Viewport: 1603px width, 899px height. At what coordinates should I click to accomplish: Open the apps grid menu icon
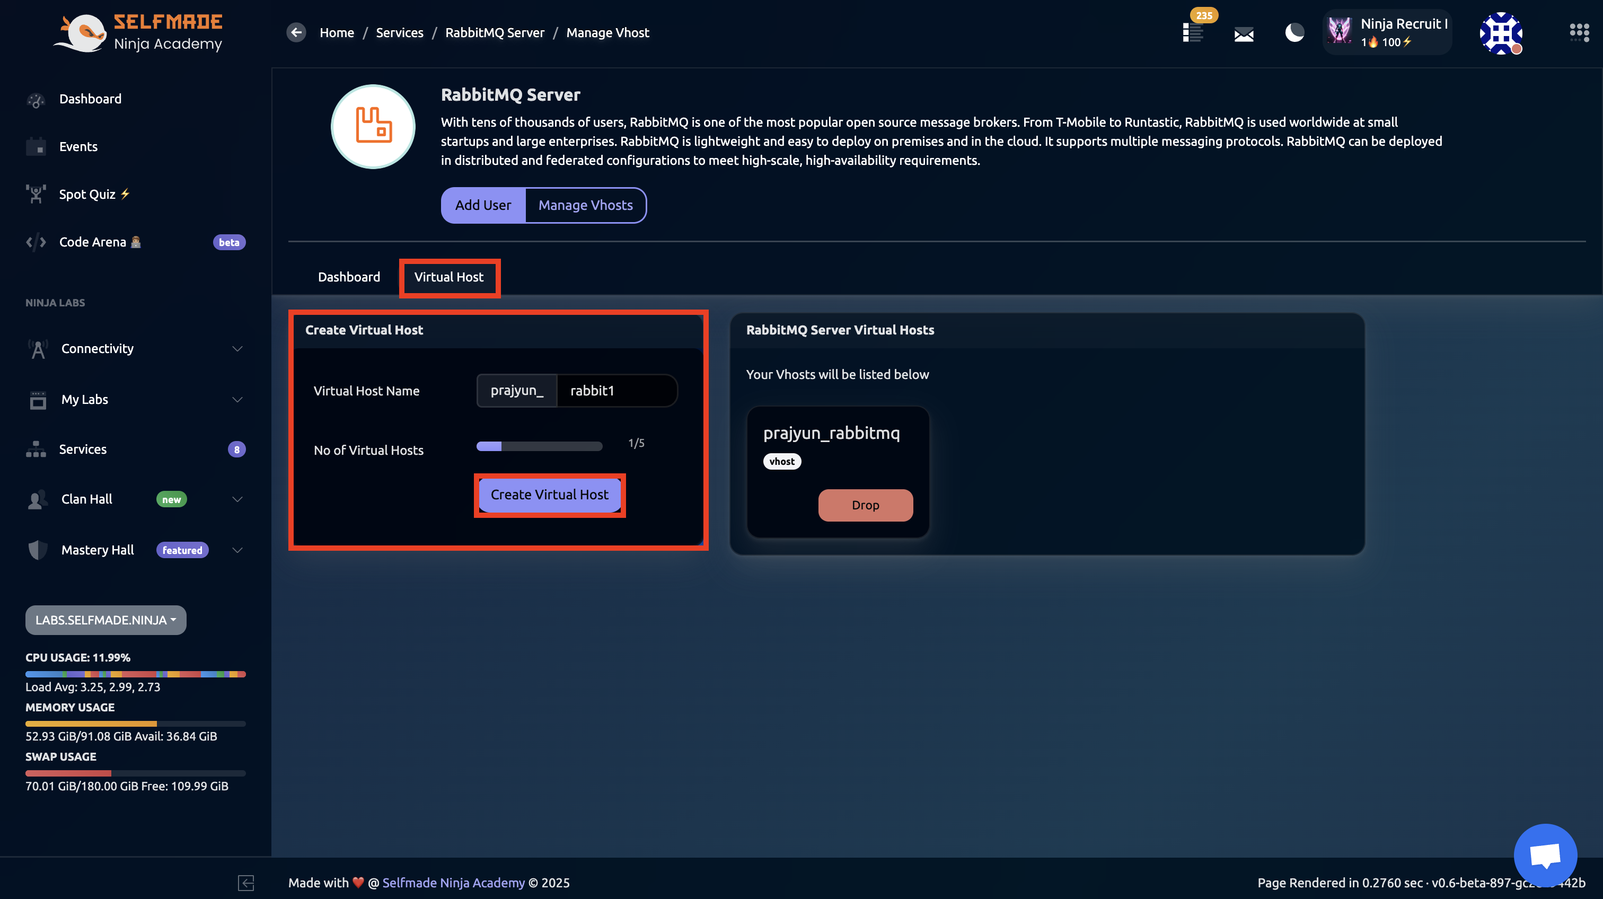(1579, 32)
